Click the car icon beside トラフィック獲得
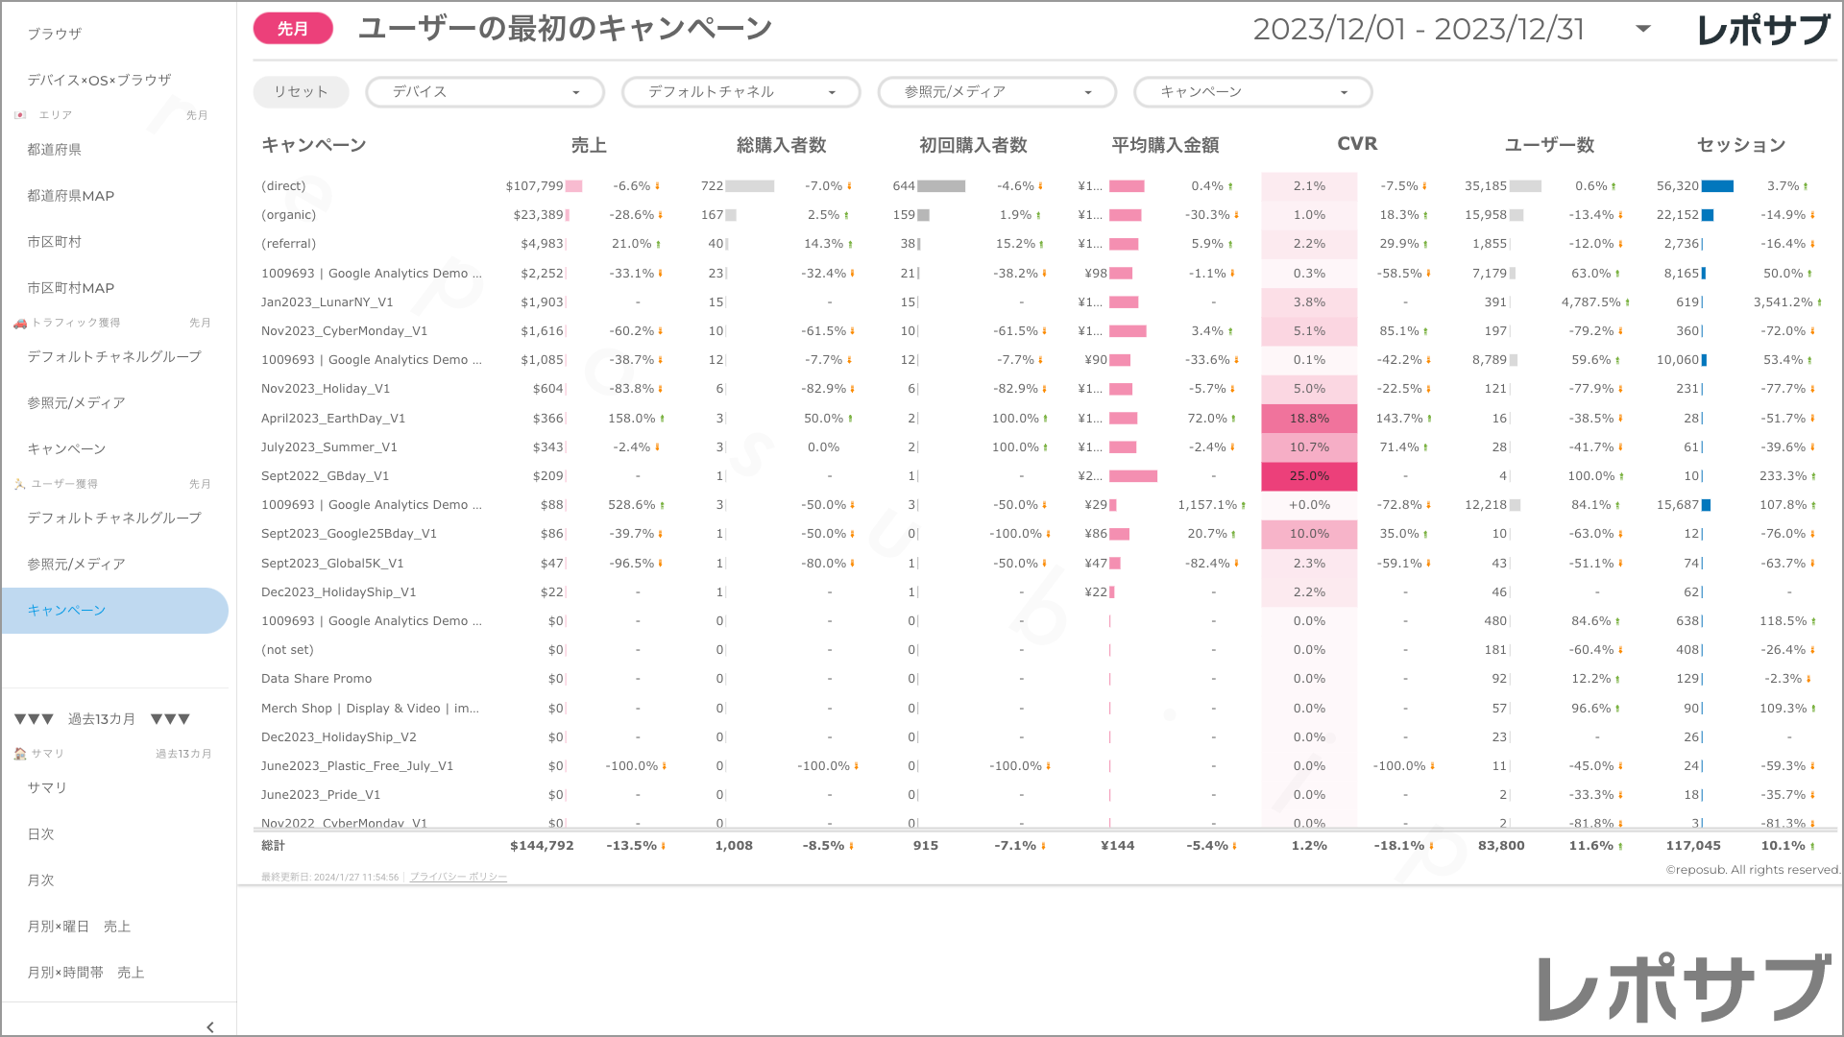Screen dimensions: 1844x1037 tap(20, 323)
